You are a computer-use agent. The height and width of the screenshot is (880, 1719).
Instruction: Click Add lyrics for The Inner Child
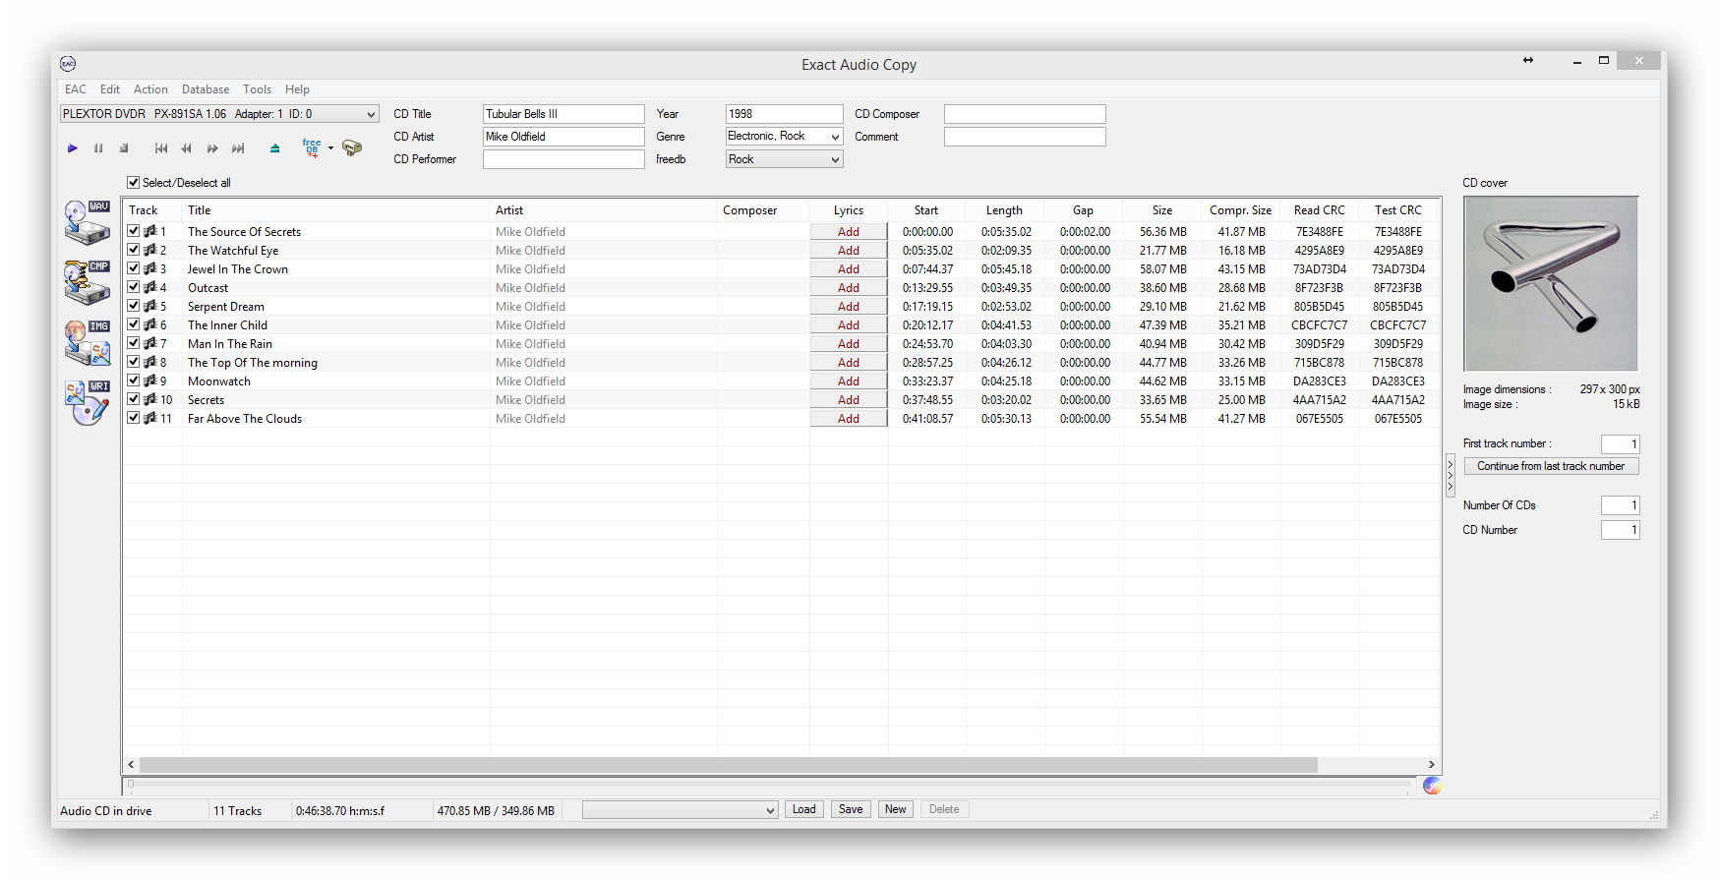point(848,325)
